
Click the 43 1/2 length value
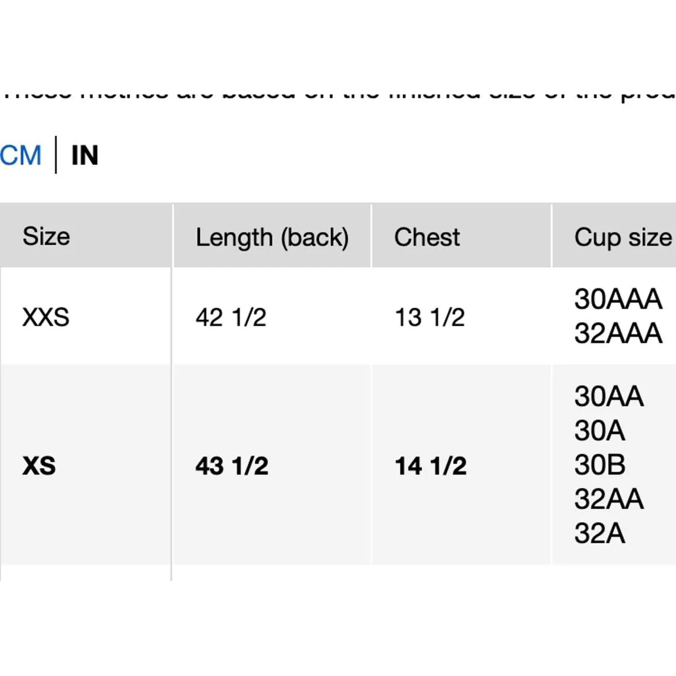tap(232, 466)
